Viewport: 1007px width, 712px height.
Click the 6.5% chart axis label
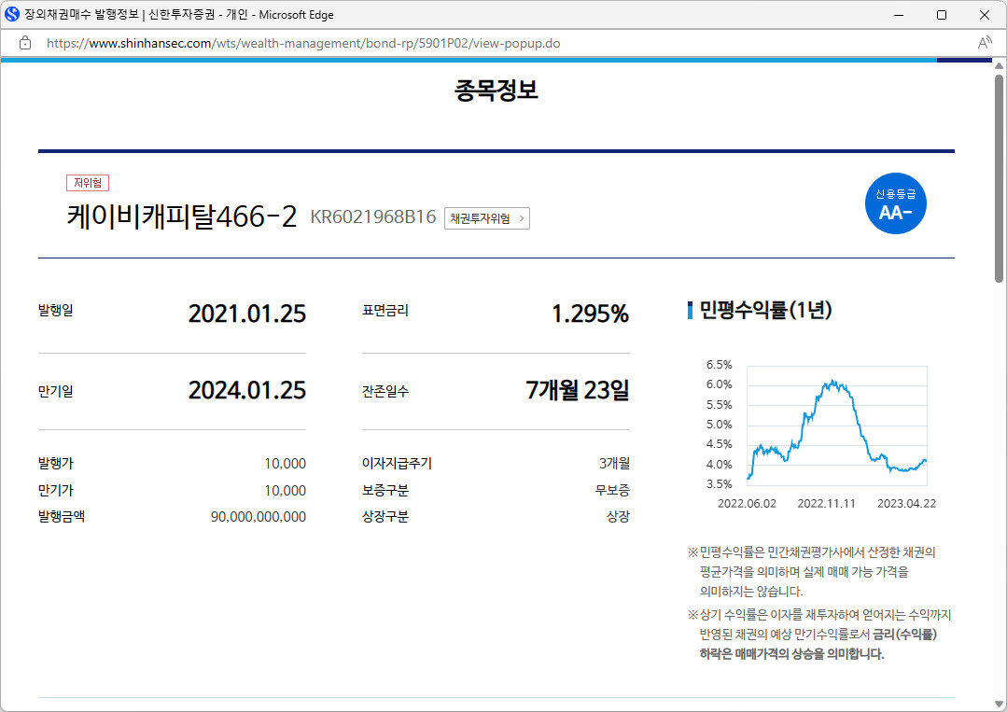720,365
